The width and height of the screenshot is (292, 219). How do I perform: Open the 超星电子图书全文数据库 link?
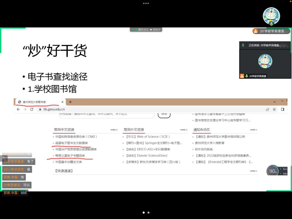71,143
